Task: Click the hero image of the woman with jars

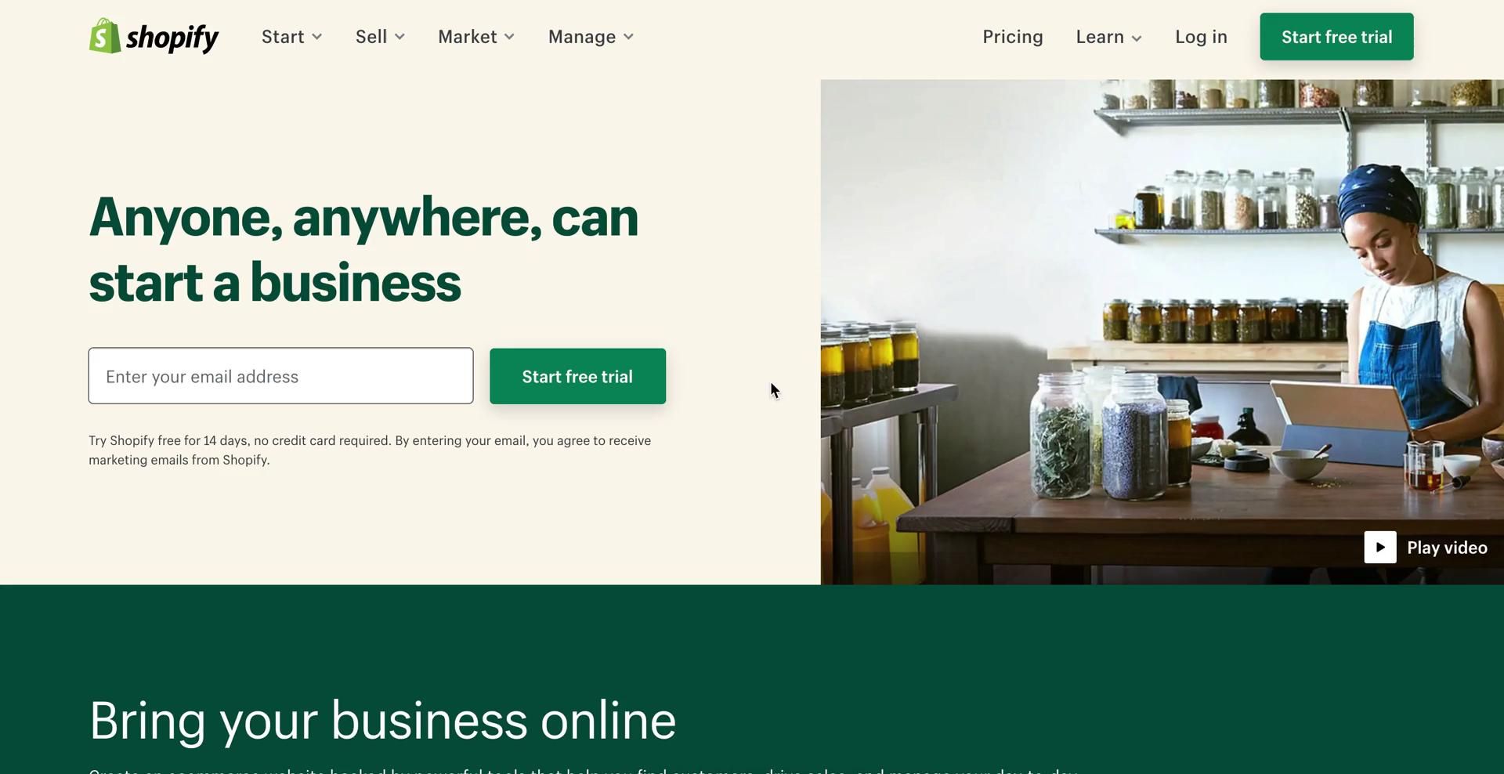Action: click(1162, 332)
